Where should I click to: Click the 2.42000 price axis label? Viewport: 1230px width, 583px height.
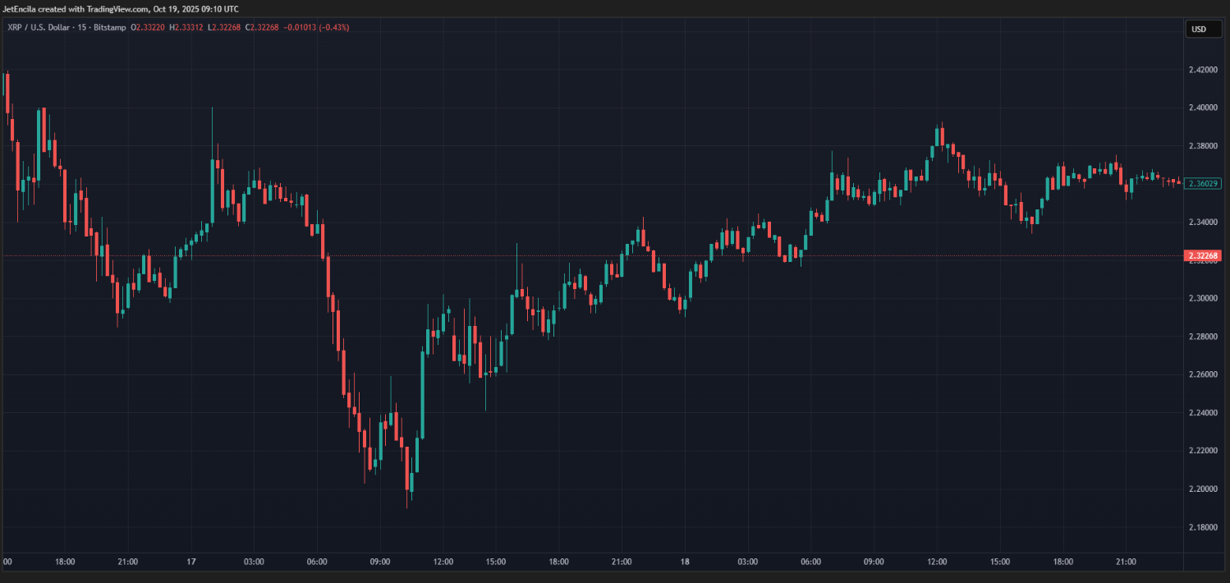point(1203,70)
